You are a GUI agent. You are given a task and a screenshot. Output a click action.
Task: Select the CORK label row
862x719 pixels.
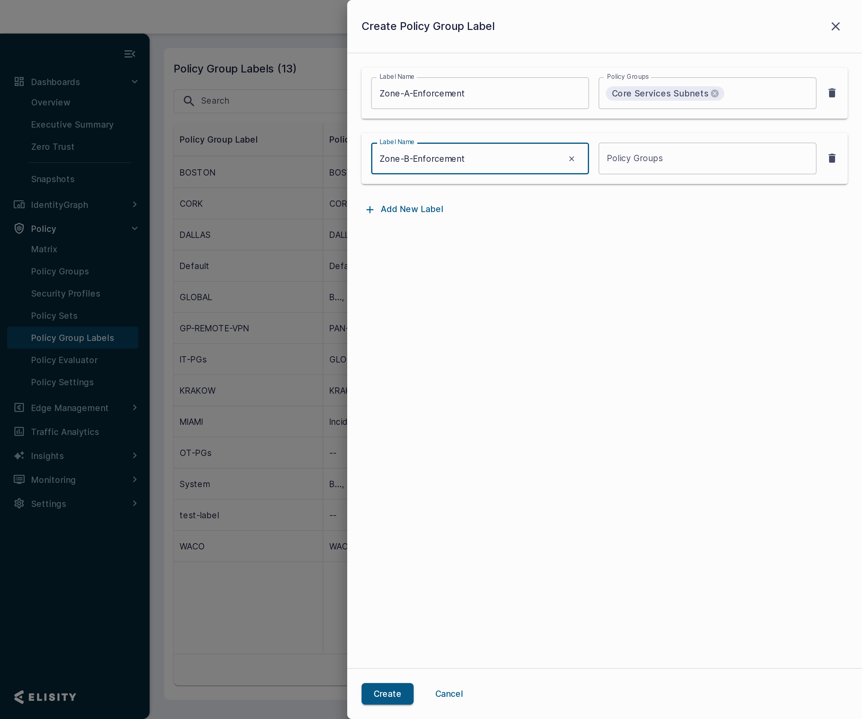[x=260, y=204]
